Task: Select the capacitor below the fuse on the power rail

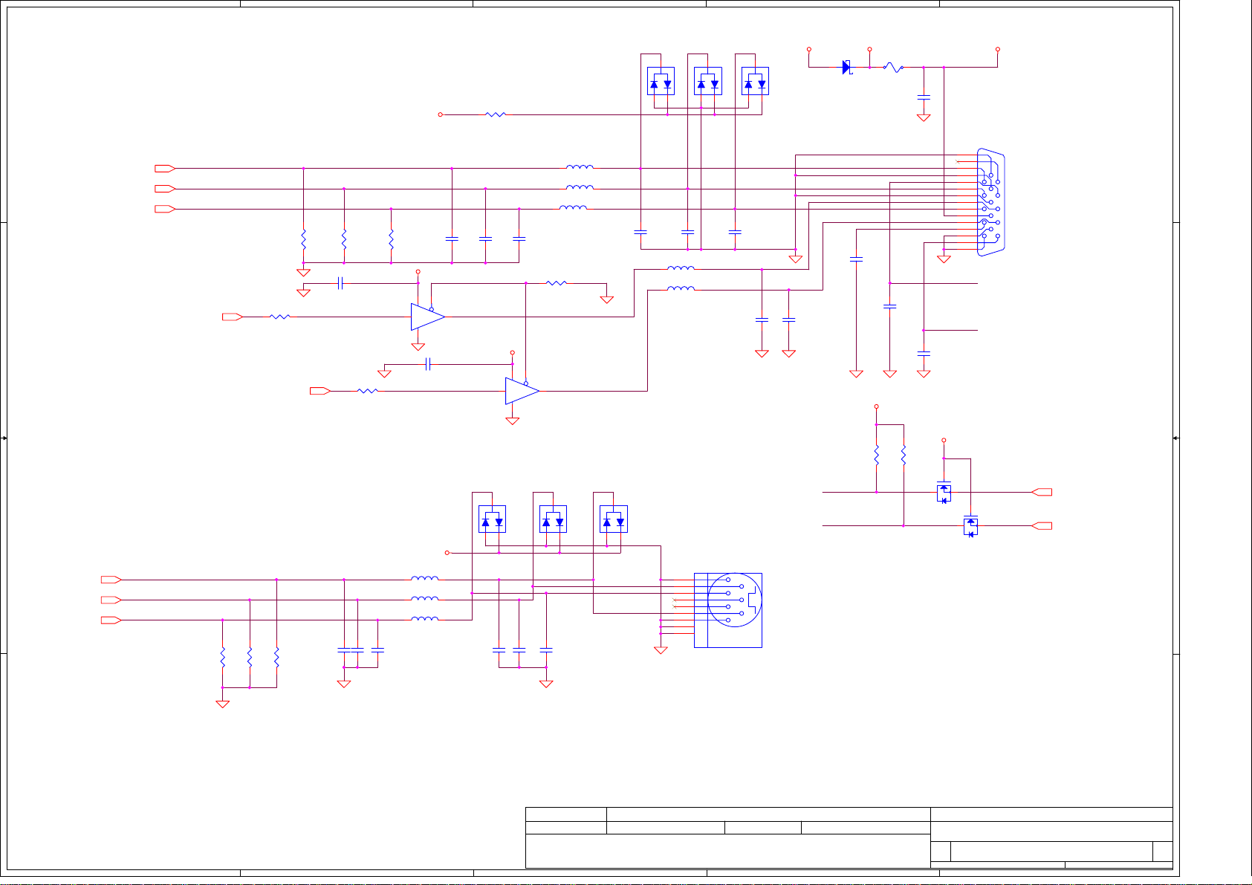Action: coord(924,97)
